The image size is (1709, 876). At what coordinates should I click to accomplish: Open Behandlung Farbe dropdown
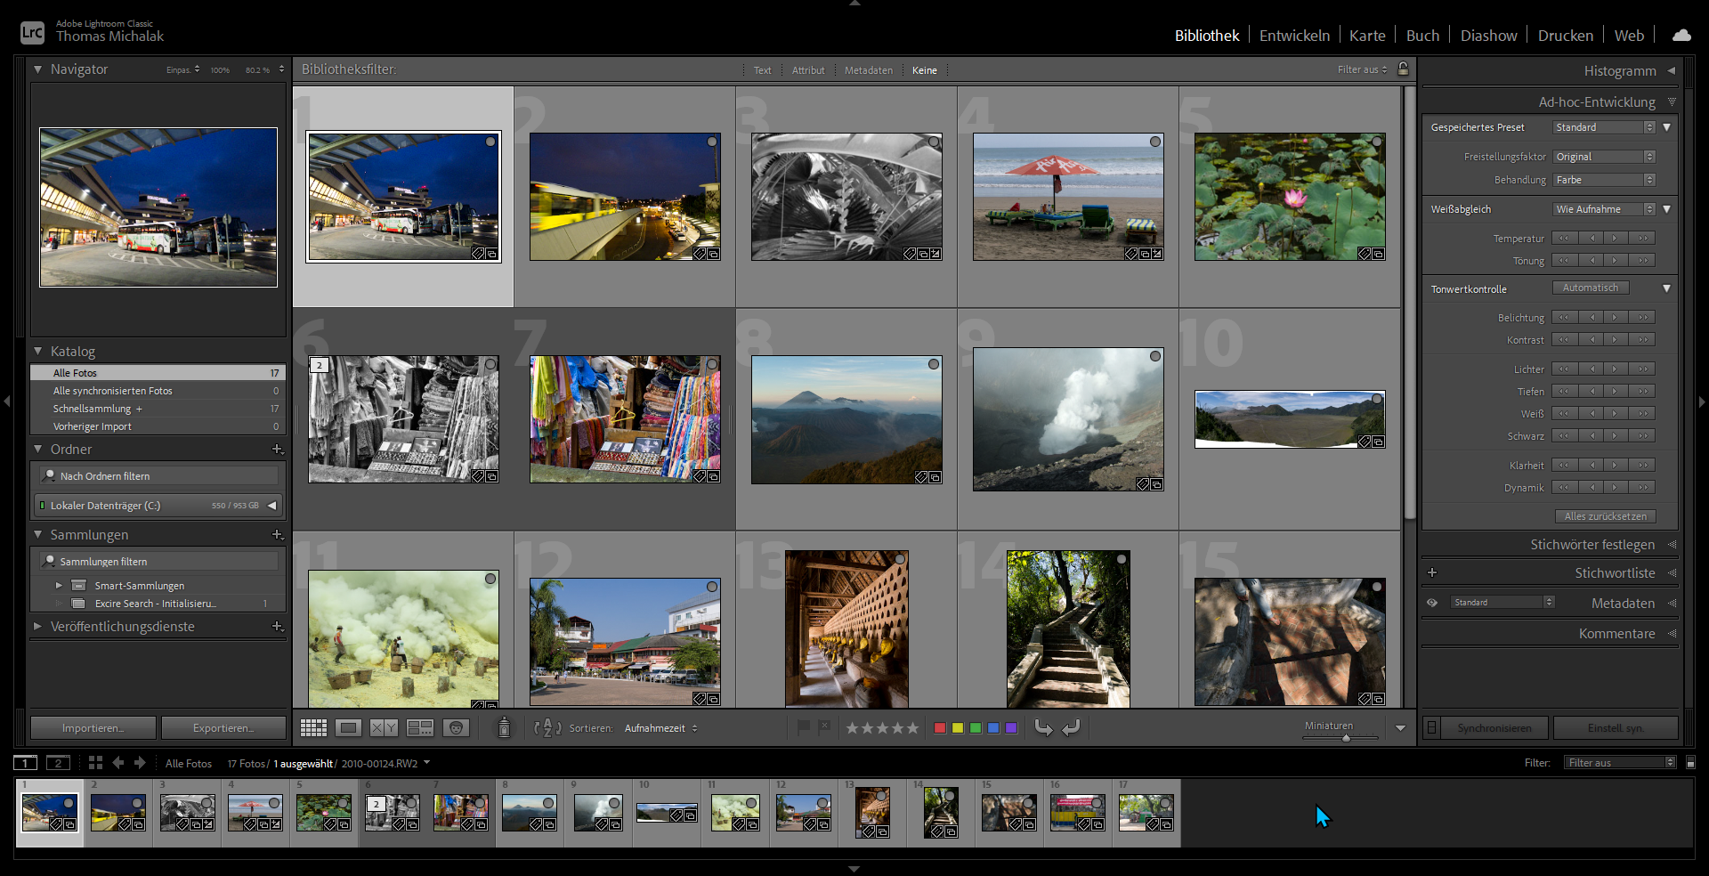[x=1604, y=180]
